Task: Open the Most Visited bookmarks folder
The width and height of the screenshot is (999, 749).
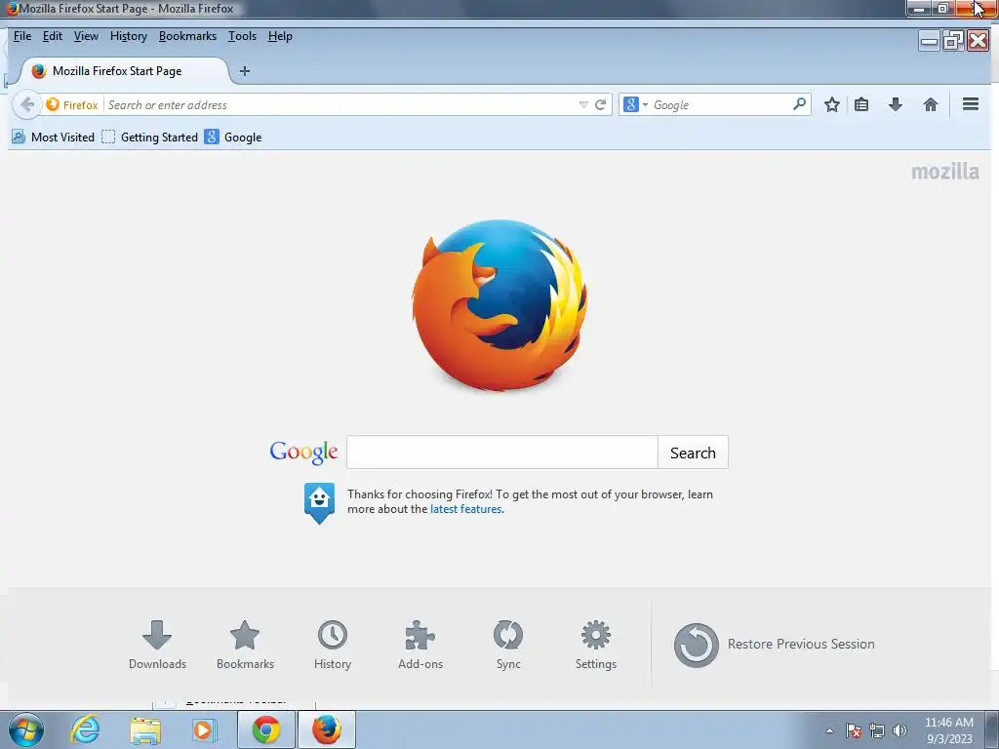Action: click(x=54, y=137)
